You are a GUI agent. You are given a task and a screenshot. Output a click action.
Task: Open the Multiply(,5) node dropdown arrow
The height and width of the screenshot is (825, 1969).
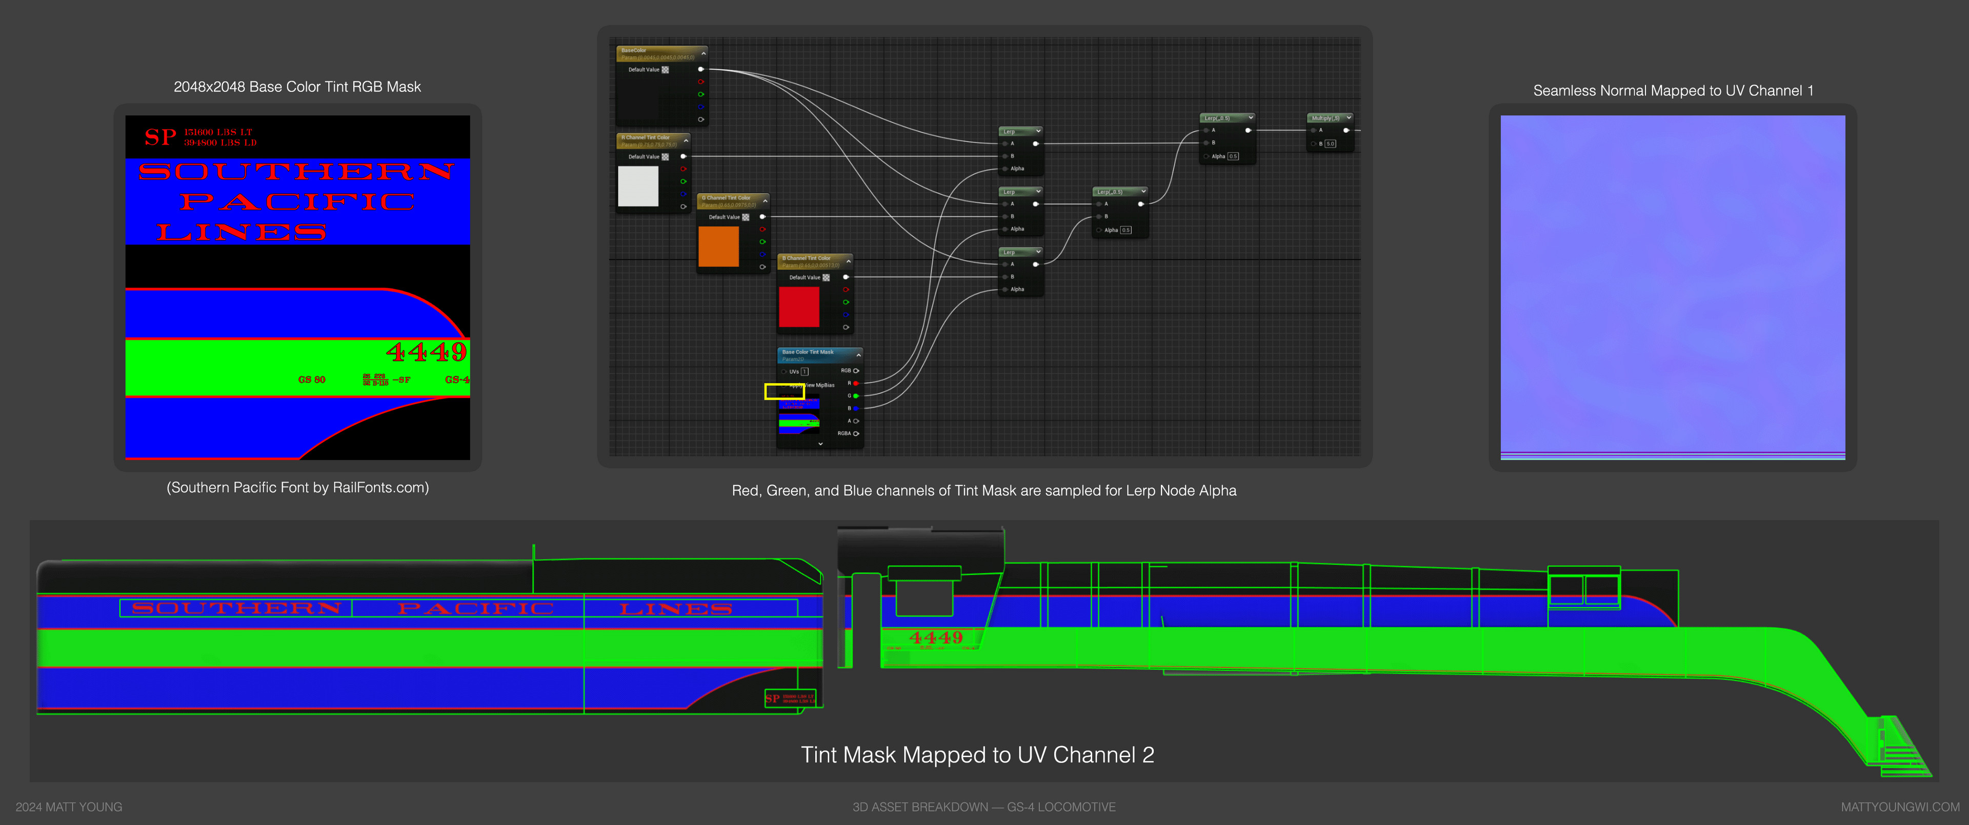coord(1349,118)
